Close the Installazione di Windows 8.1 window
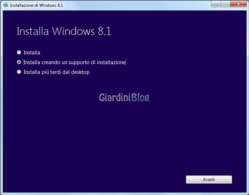This screenshot has width=249, height=195. pos(238,4)
